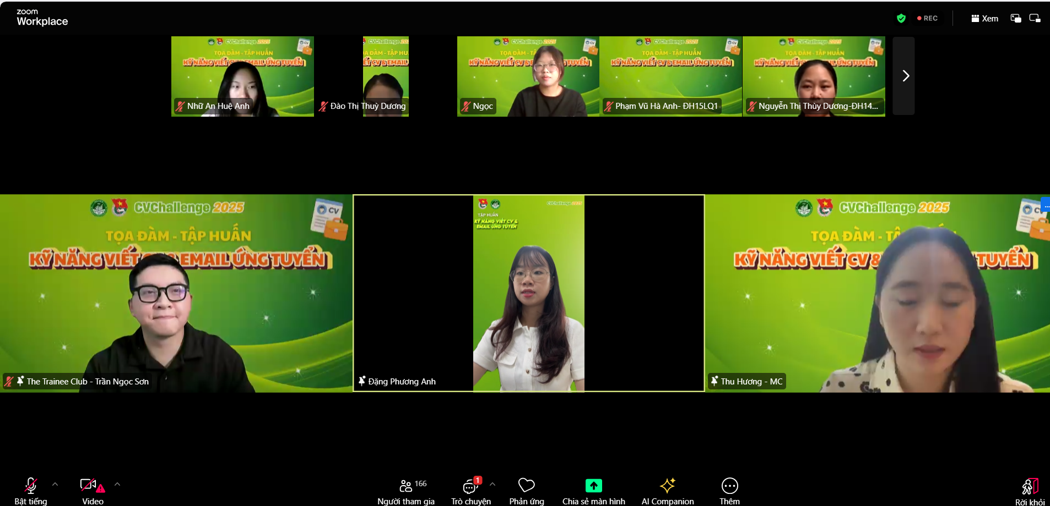Open the Xem view layout menu
This screenshot has height=506, width=1050.
click(x=985, y=18)
